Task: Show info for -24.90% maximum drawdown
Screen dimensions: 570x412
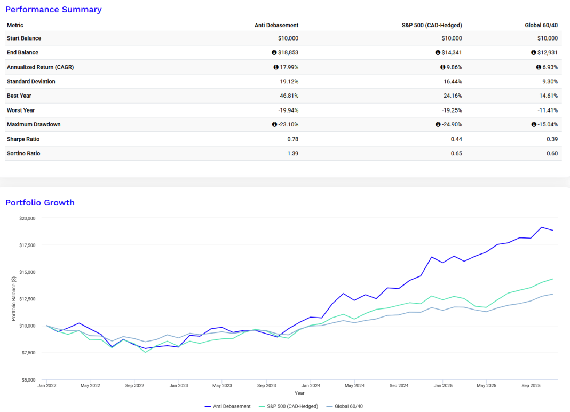Action: [438, 125]
